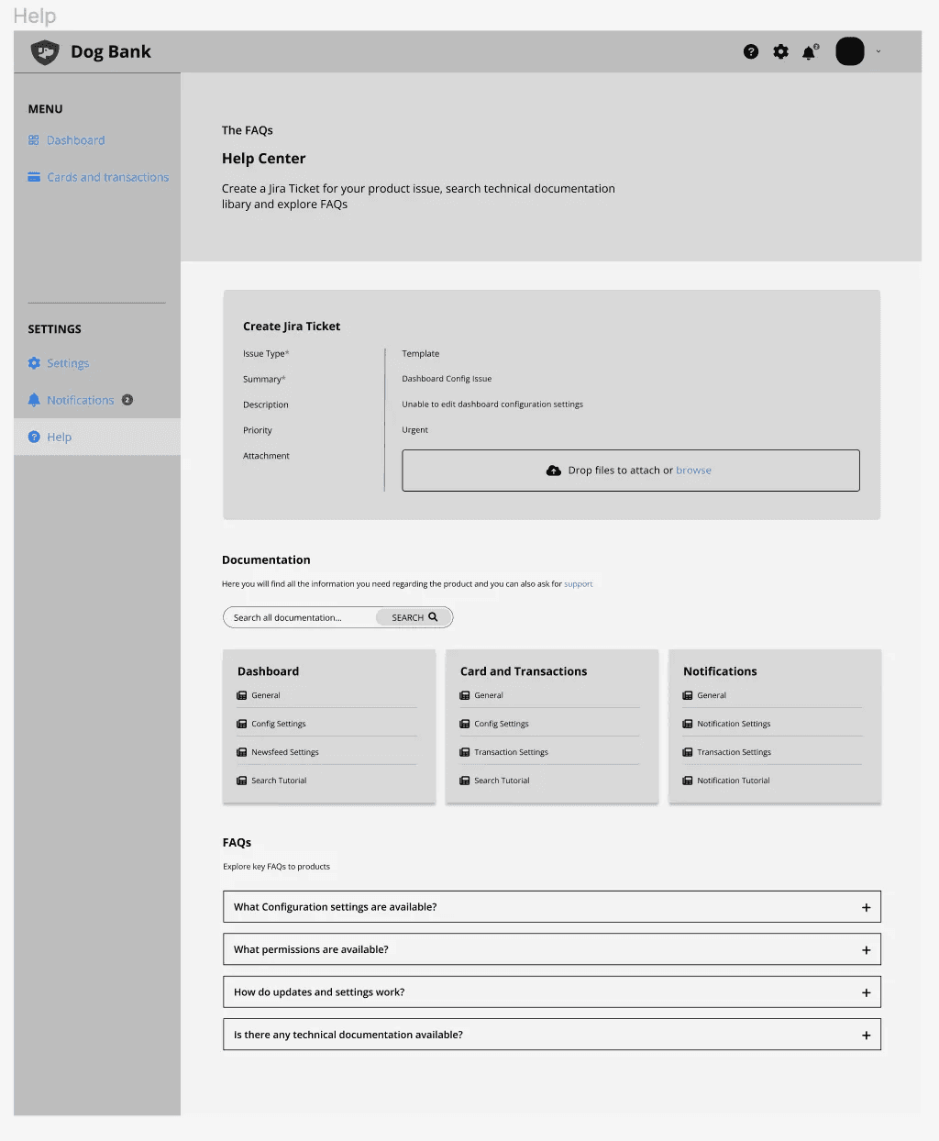Select Cards and transactions in the sidebar
The width and height of the screenshot is (939, 1141).
pyautogui.click(x=107, y=177)
